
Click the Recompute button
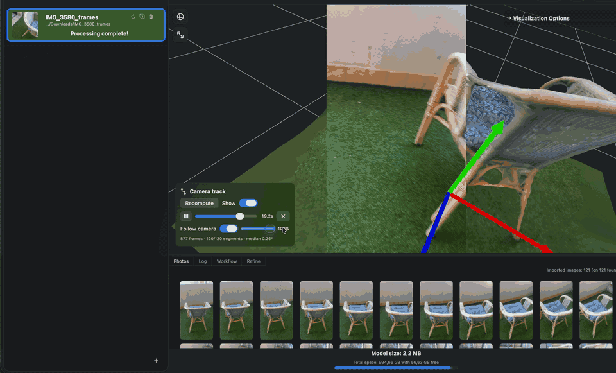199,204
